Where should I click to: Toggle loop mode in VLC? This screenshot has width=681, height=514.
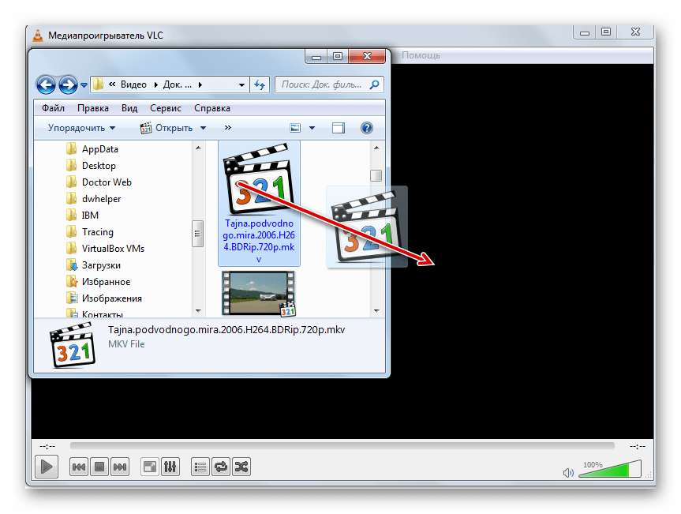tap(221, 467)
